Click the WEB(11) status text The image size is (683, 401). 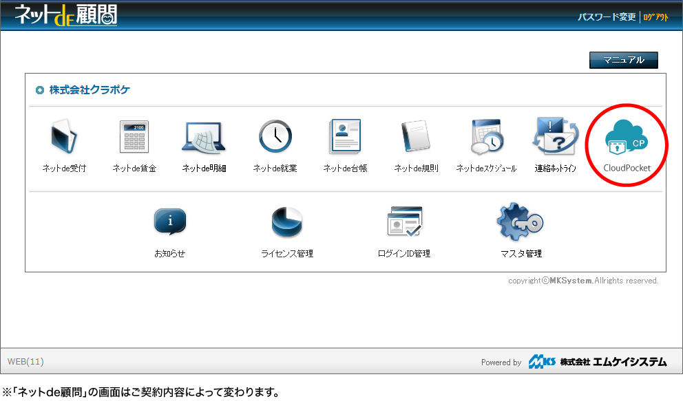click(x=25, y=361)
